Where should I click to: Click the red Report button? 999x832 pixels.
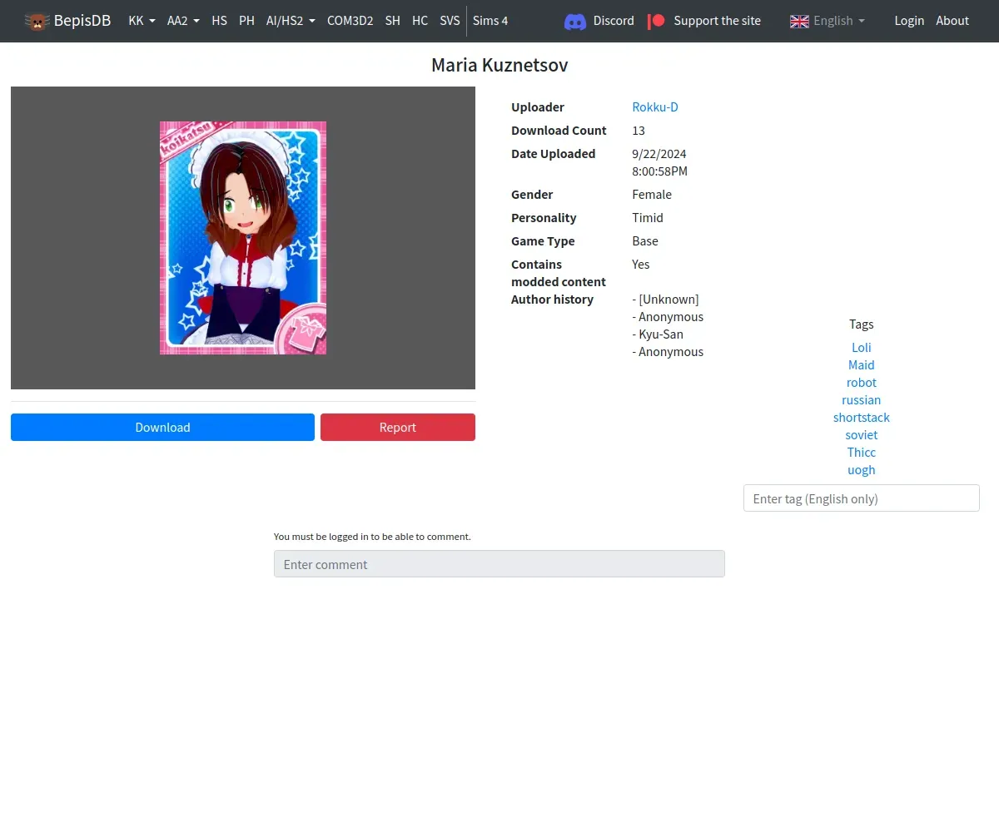398,427
